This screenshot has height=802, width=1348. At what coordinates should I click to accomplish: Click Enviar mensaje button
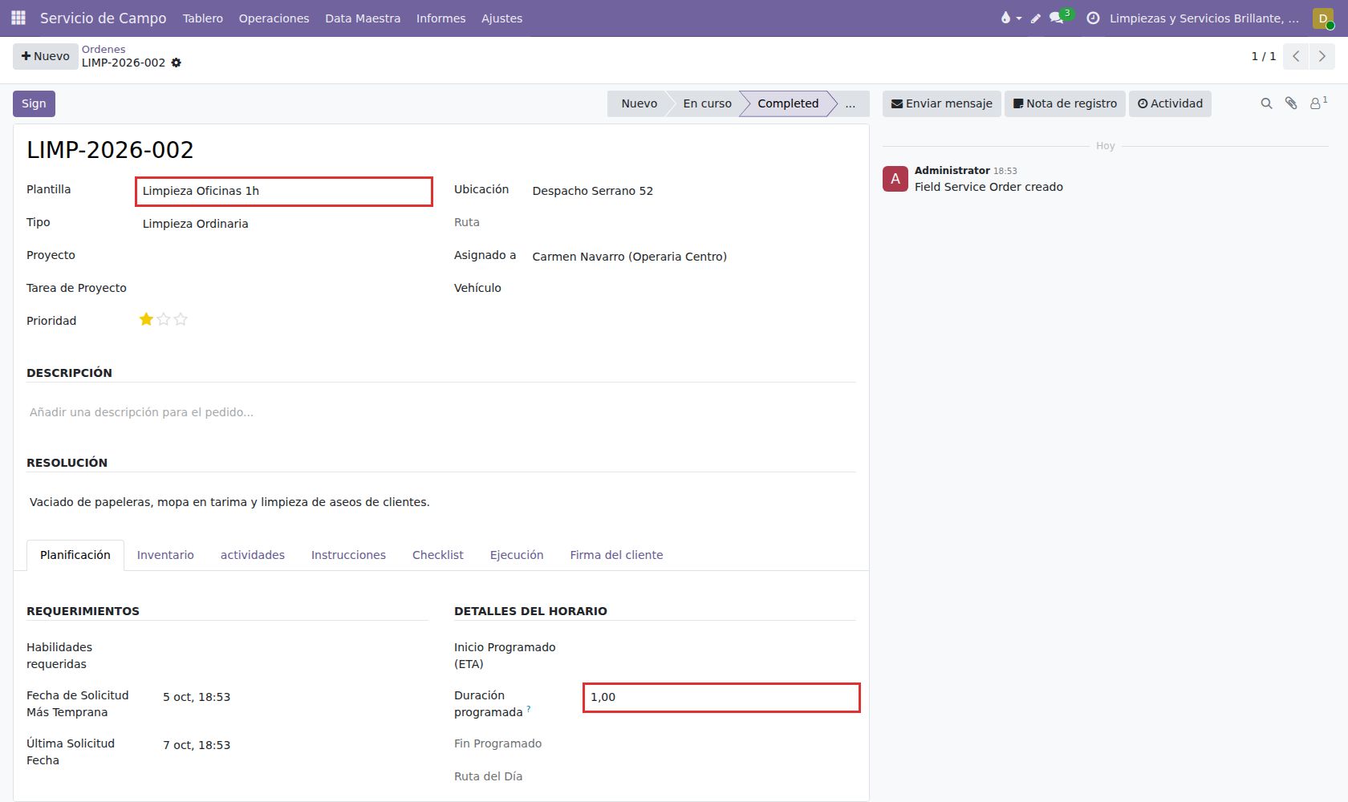pos(942,103)
